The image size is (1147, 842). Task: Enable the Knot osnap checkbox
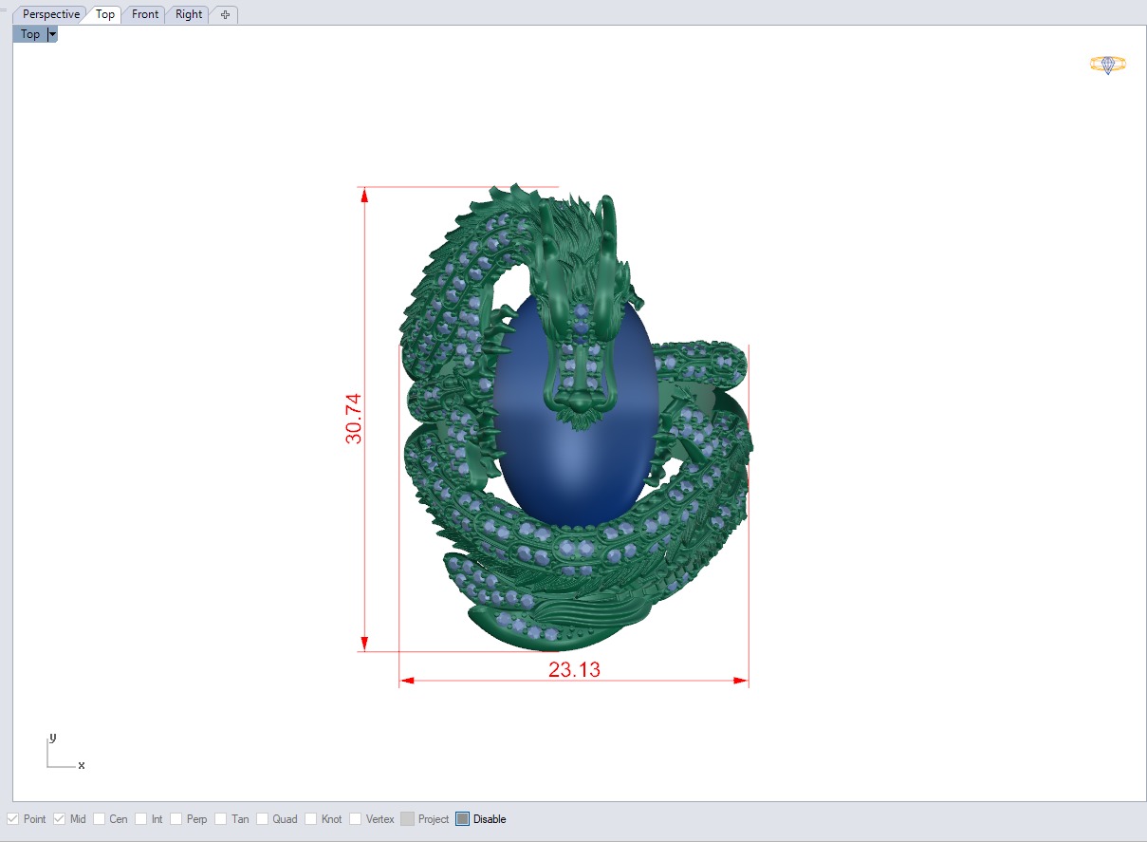tap(311, 819)
